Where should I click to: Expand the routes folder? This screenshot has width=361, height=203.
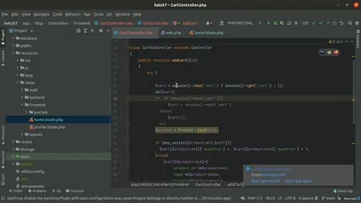pos(13,142)
